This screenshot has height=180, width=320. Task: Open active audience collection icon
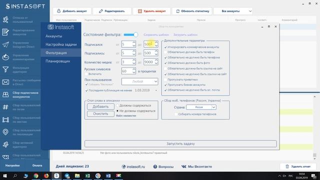(5, 144)
